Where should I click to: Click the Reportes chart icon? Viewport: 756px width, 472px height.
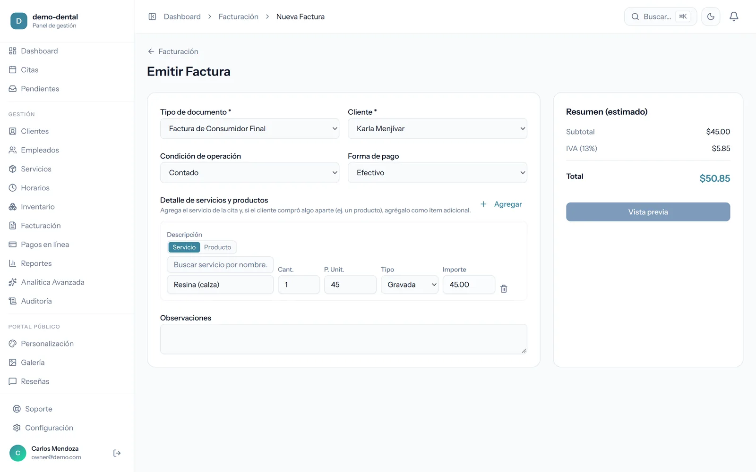[x=13, y=263]
